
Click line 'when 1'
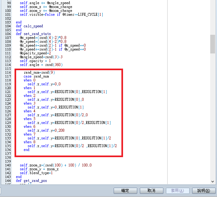tap(29, 88)
